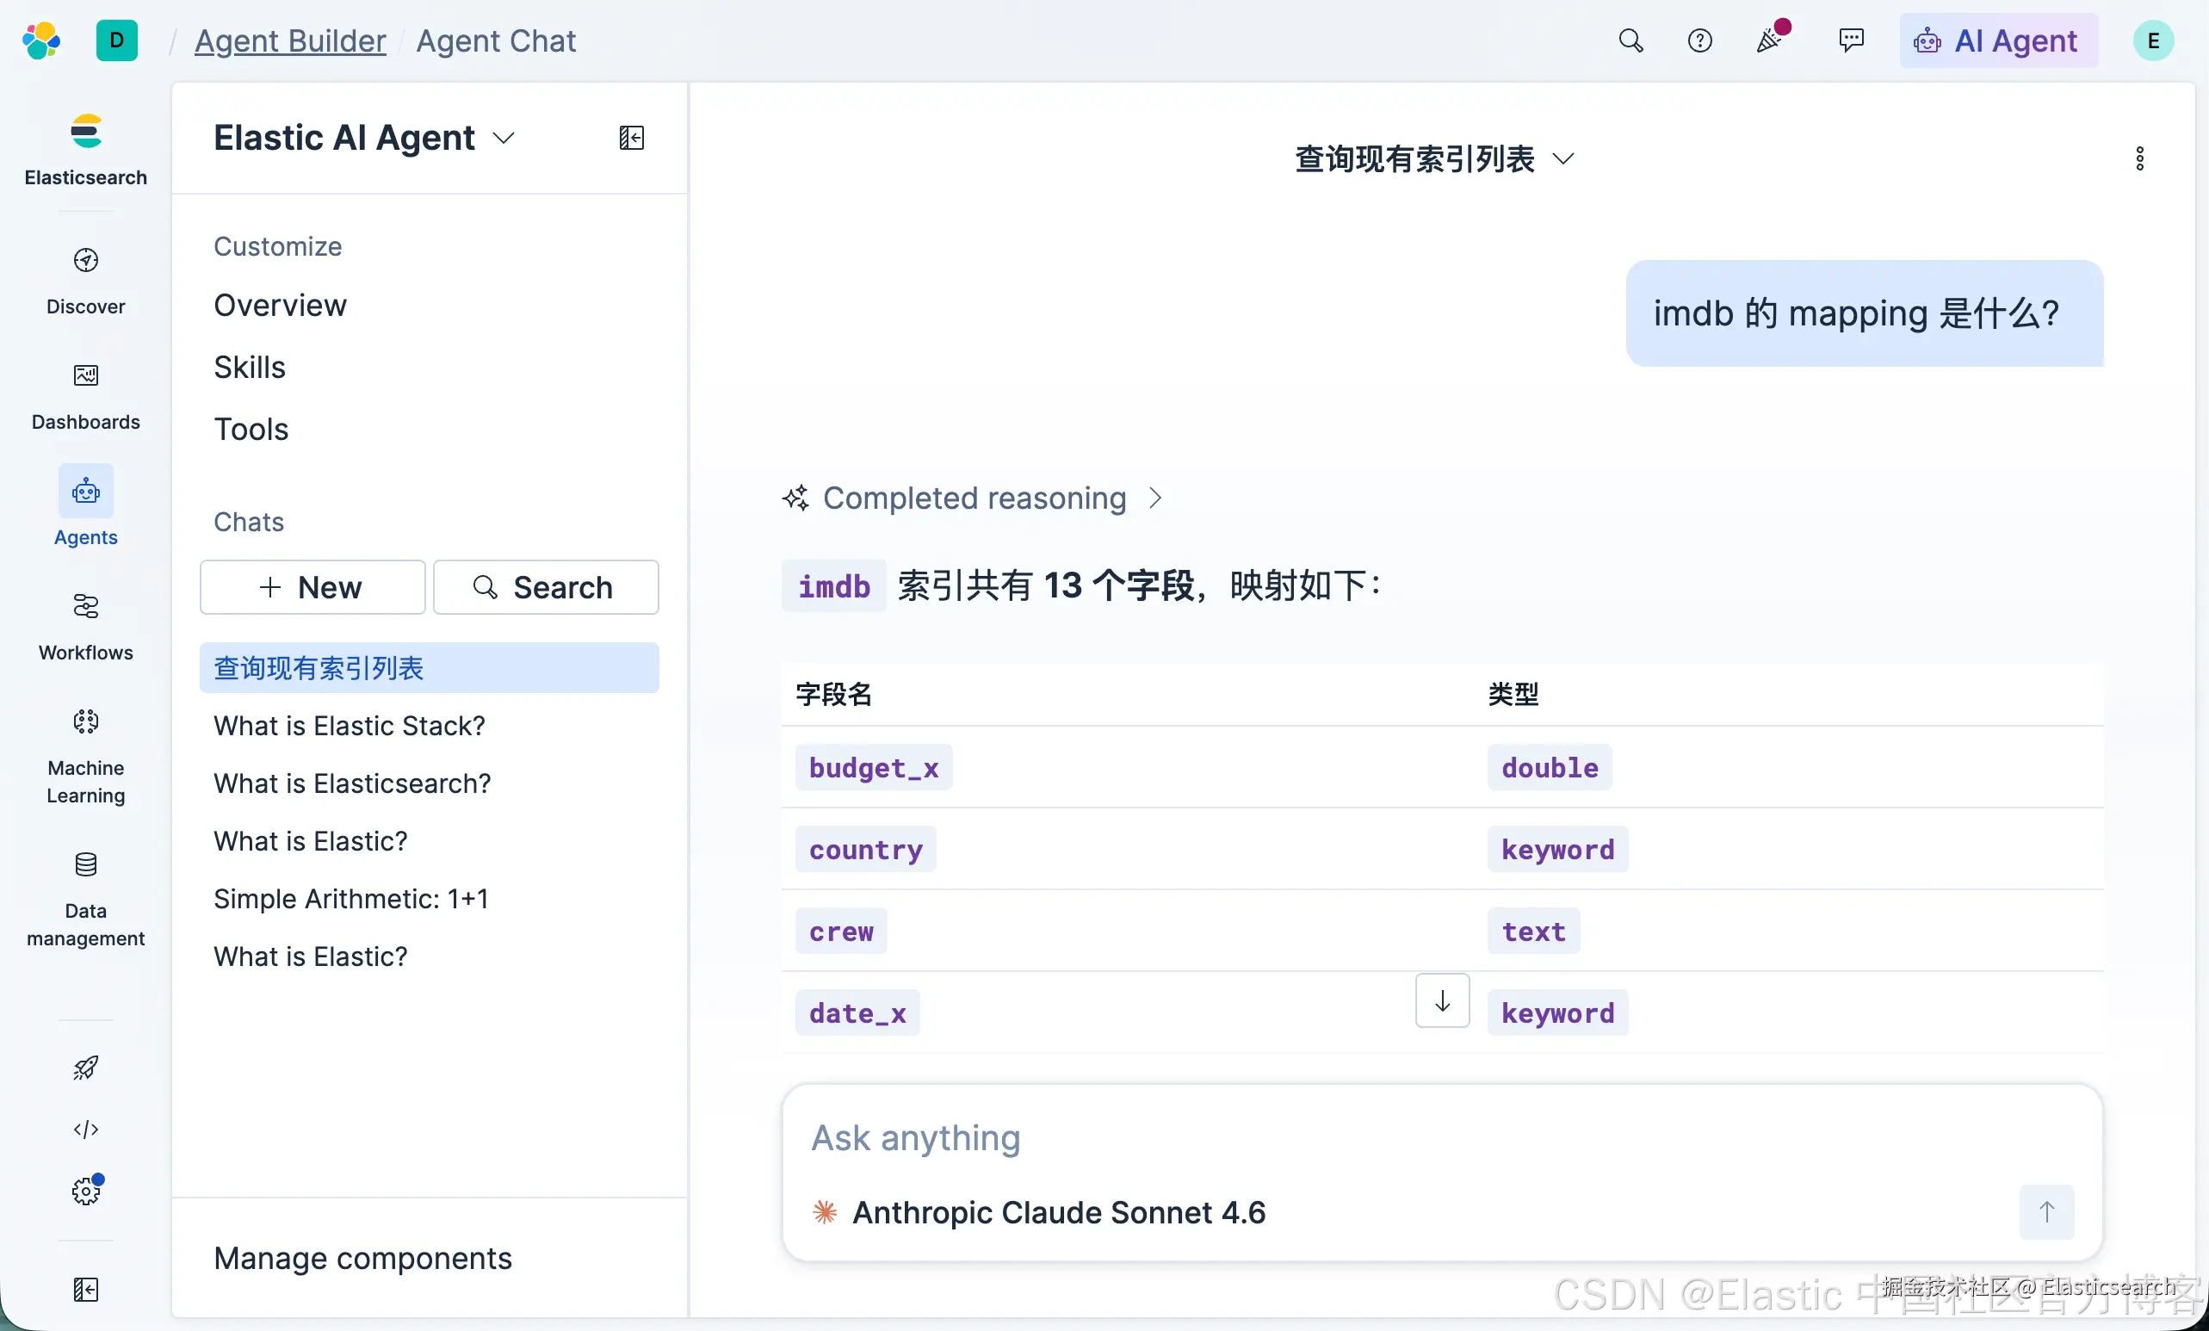The width and height of the screenshot is (2209, 1331).
Task: Collapse the Elastic AI Agent side panel
Action: pyautogui.click(x=632, y=137)
